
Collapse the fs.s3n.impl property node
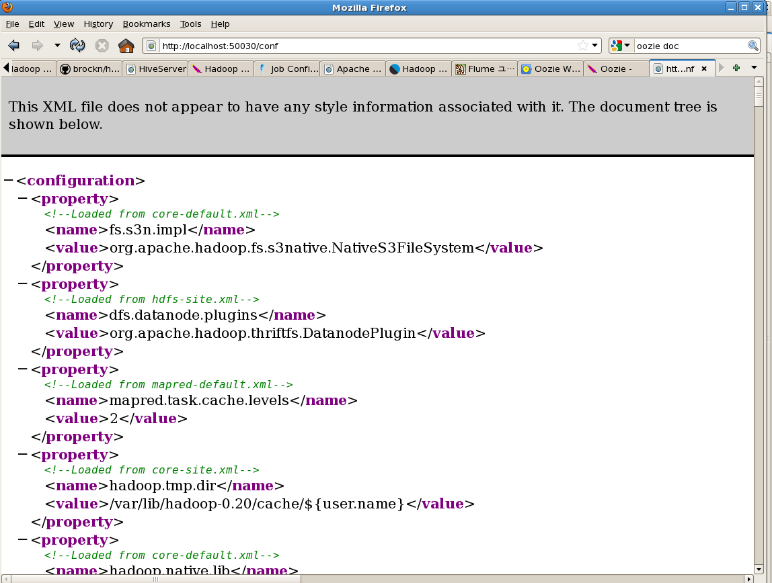[x=23, y=199]
